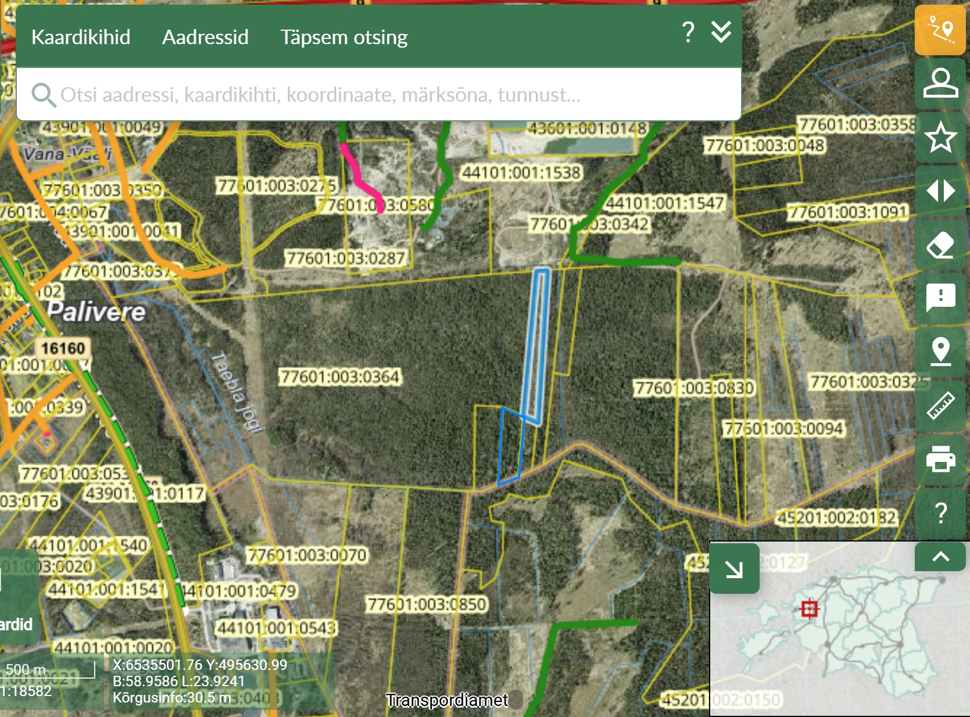Open the route and location tool
Image resolution: width=970 pixels, height=717 pixels.
tap(940, 30)
